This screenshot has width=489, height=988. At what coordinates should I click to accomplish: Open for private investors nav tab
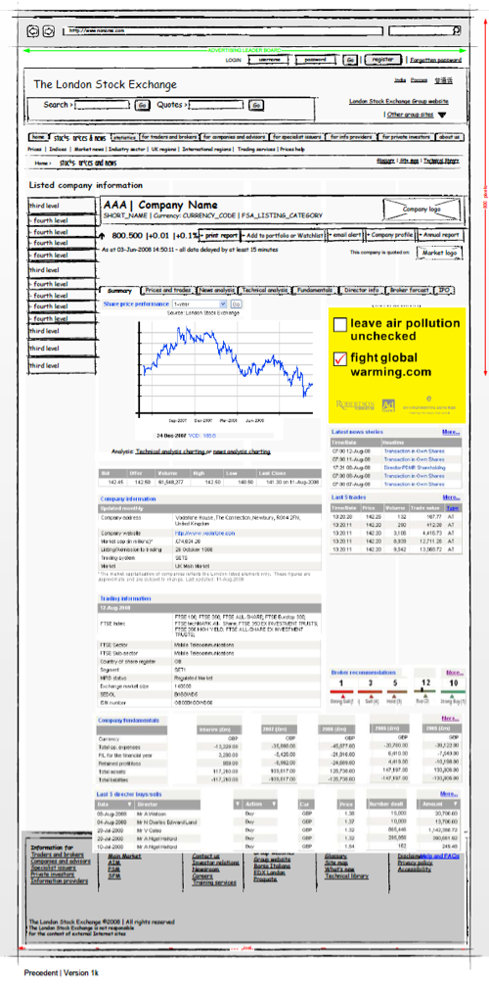point(407,137)
